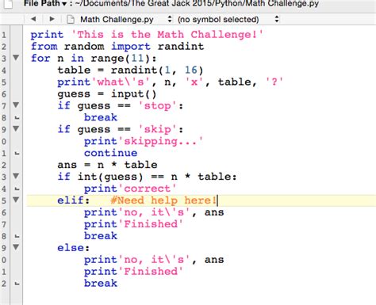
Task: Click the 'else:' keyword
Action: (74, 248)
